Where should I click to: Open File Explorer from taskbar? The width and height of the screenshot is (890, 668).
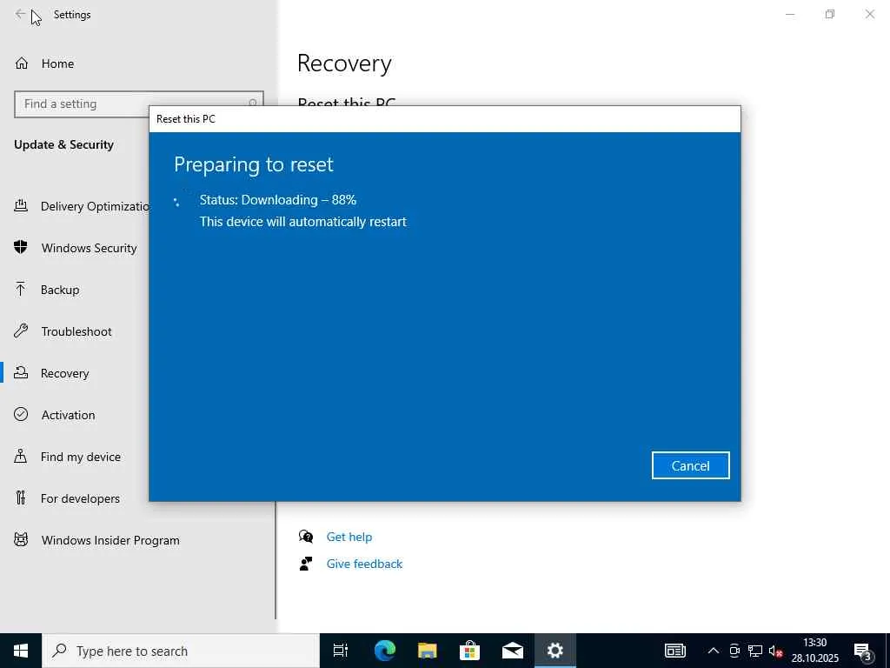[427, 651]
